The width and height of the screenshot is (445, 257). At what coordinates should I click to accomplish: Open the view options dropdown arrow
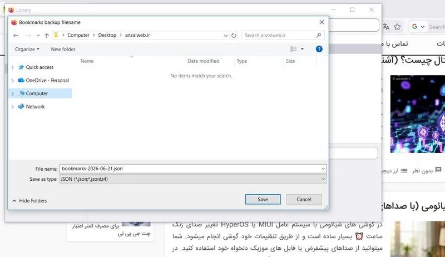302,49
